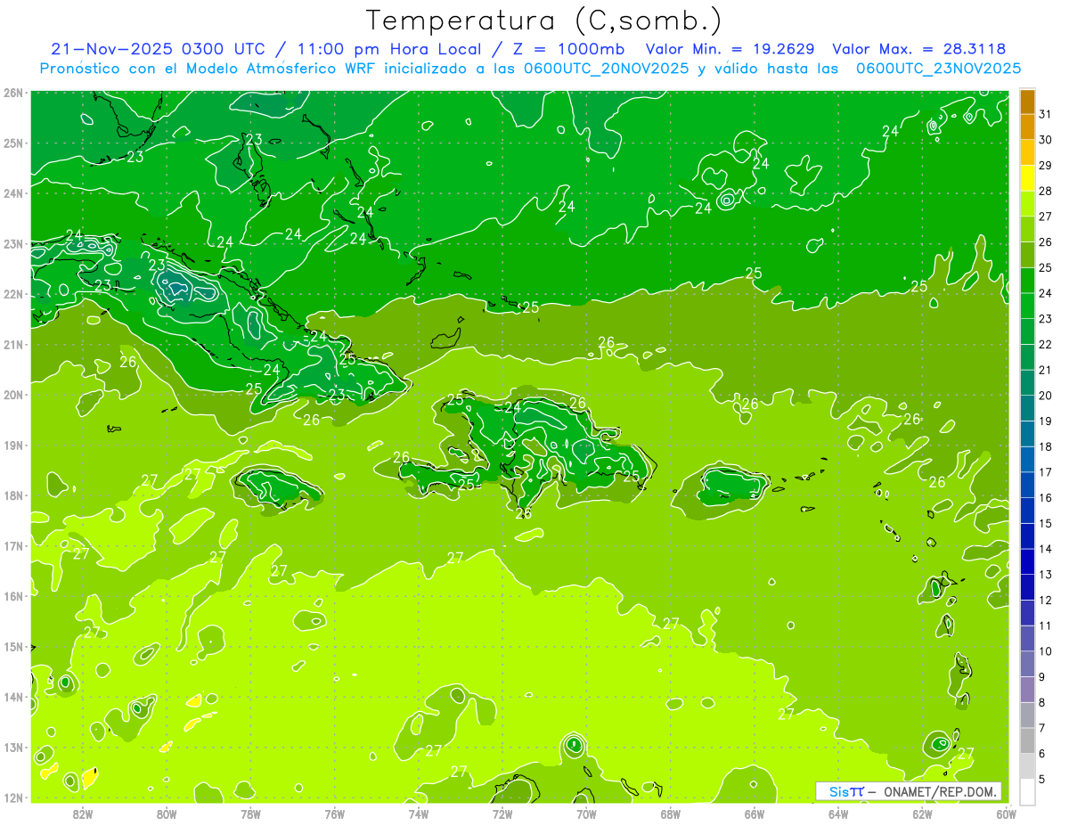Click the purple swatch between 9 and 10
The width and height of the screenshot is (1069, 826).
pyautogui.click(x=1027, y=664)
